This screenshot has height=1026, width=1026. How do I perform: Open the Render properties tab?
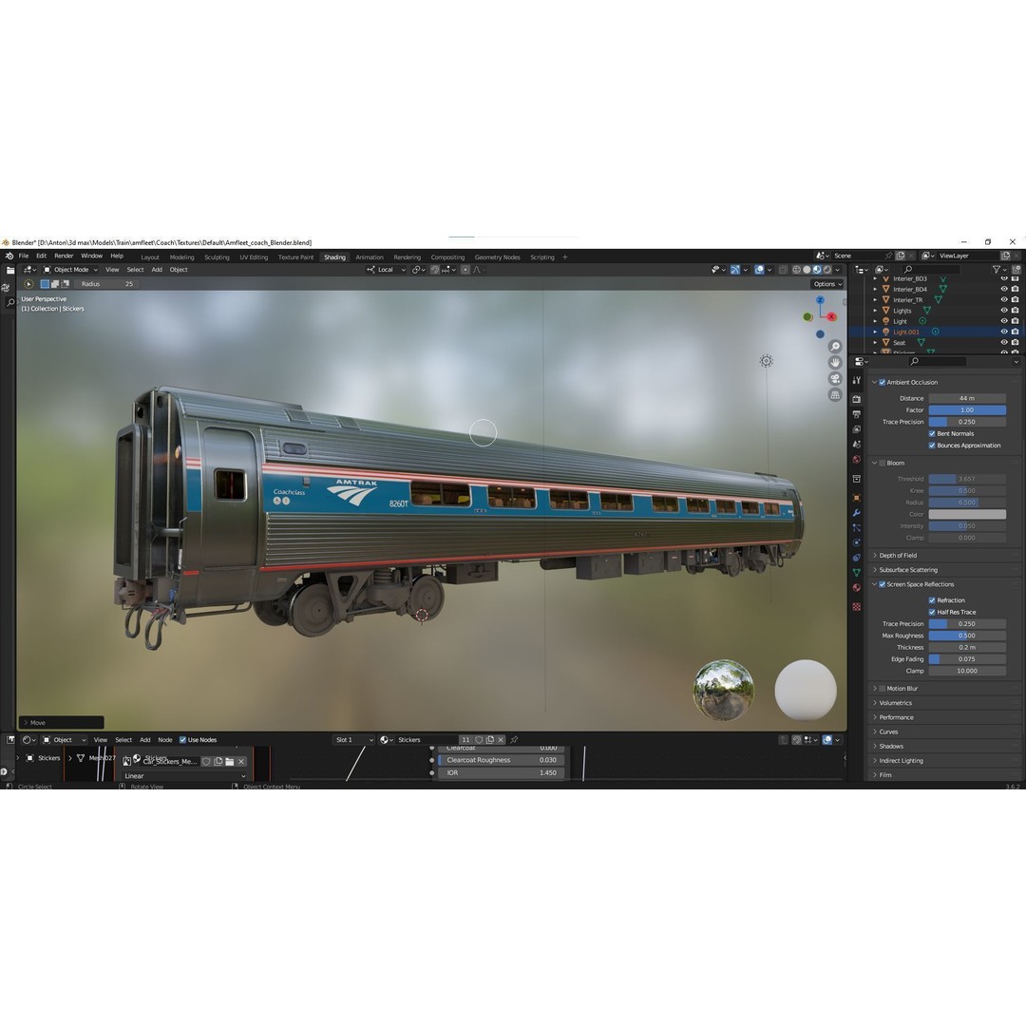pyautogui.click(x=857, y=398)
